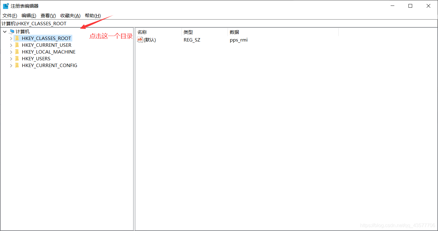
Task: Select the HKEY_CLASSES_ROOT tree label
Action: tap(46, 38)
